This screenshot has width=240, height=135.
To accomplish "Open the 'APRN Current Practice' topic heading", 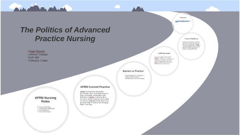I will (x=95, y=87).
